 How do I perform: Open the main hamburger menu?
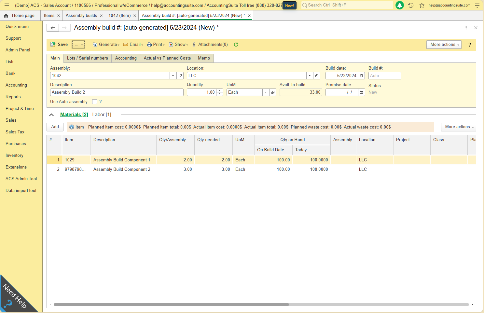click(x=7, y=5)
